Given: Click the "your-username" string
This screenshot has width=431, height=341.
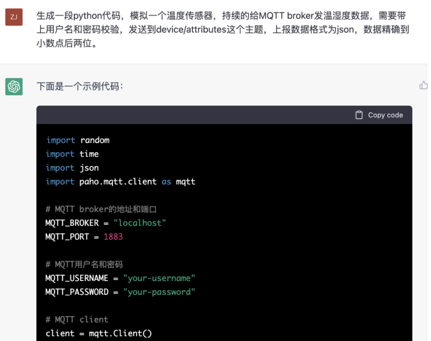Looking at the screenshot, I should coord(159,278).
